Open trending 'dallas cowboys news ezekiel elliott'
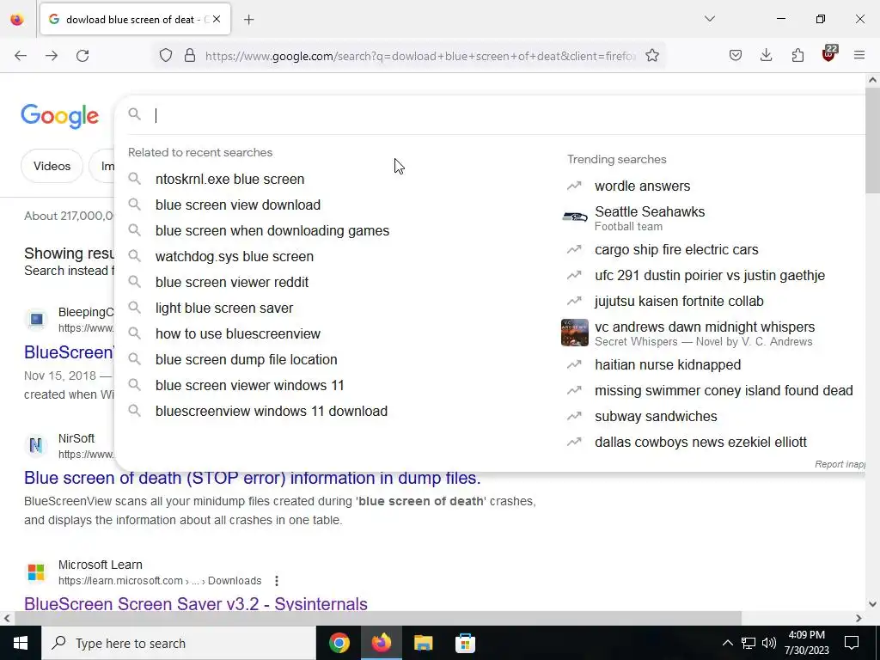This screenshot has width=880, height=660. 700,443
